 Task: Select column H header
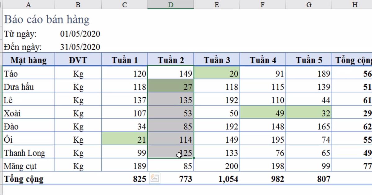pyautogui.click(x=352, y=4)
